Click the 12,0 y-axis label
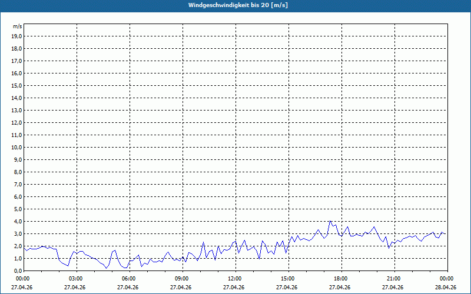 click(x=18, y=123)
